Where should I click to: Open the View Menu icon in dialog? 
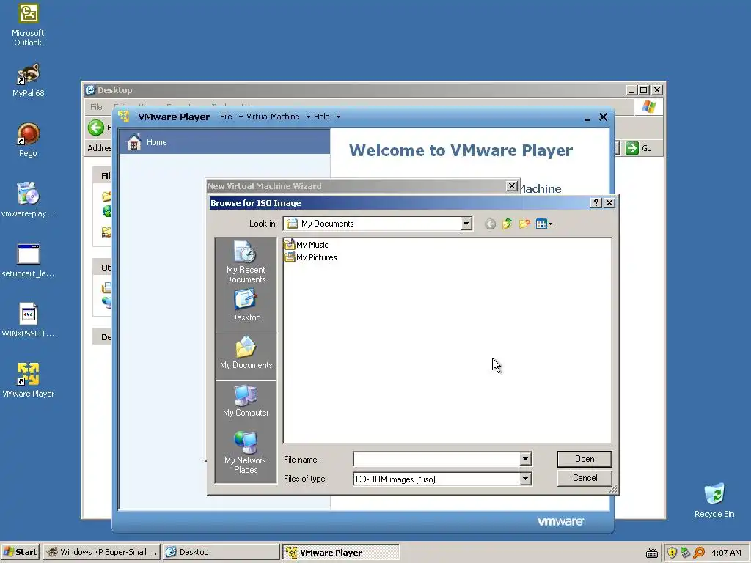[544, 224]
